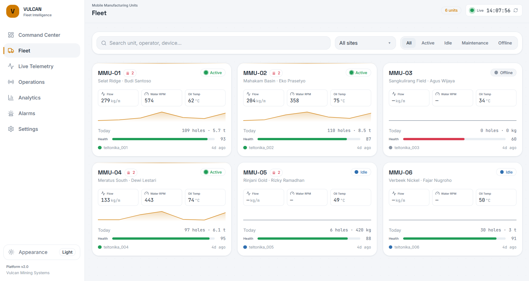Image resolution: width=529 pixels, height=281 pixels.
Task: Click '110 holes · 8.5 t' summary
Action: [349, 131]
